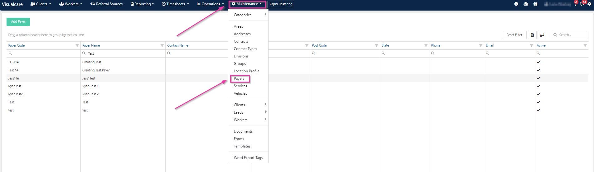Expand Clients submenu under Maintenance
The width and height of the screenshot is (594, 172).
248,105
